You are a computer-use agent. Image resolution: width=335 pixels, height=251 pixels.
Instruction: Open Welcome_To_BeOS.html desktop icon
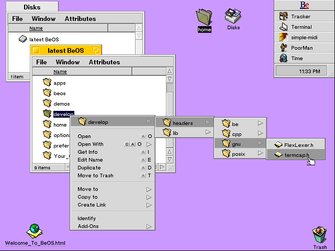coord(35,231)
